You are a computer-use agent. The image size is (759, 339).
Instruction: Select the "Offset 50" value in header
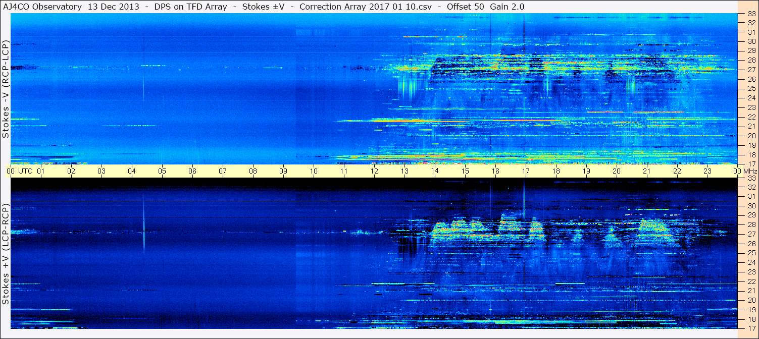click(466, 7)
